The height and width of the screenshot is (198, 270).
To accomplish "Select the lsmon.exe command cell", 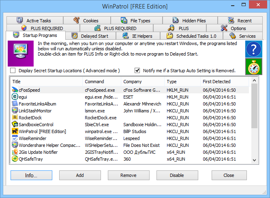I will point(95,111).
